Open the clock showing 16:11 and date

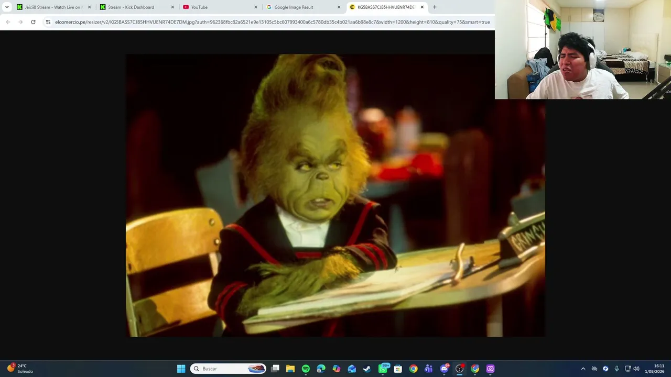[655, 369]
